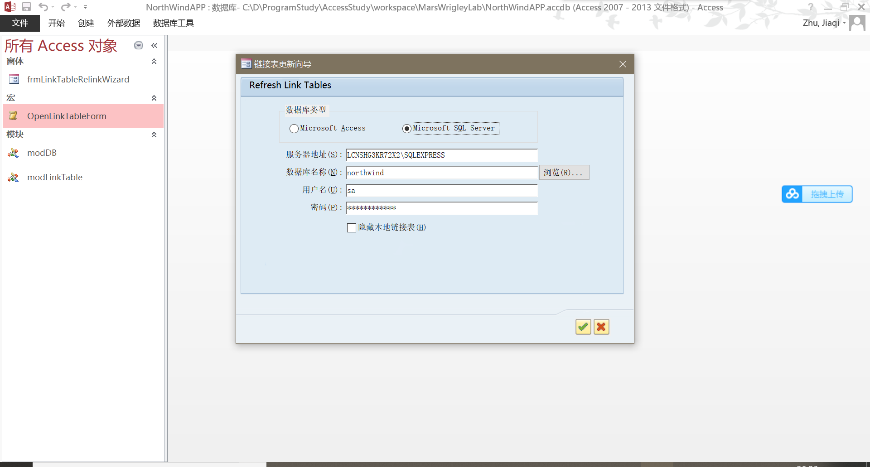Click the 浏览(R)... browse button
870x467 pixels.
click(564, 173)
